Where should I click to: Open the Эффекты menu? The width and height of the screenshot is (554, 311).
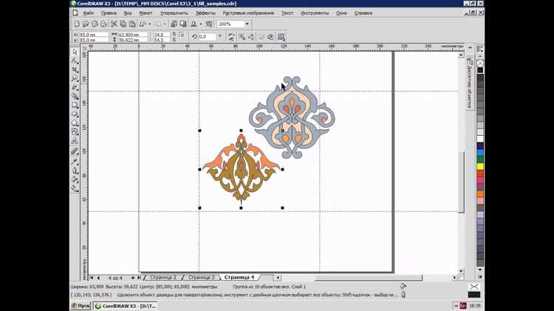[x=205, y=13]
